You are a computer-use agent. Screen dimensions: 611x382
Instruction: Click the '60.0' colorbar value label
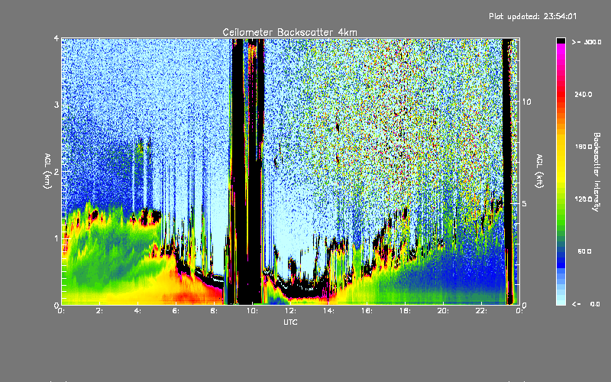[584, 251]
